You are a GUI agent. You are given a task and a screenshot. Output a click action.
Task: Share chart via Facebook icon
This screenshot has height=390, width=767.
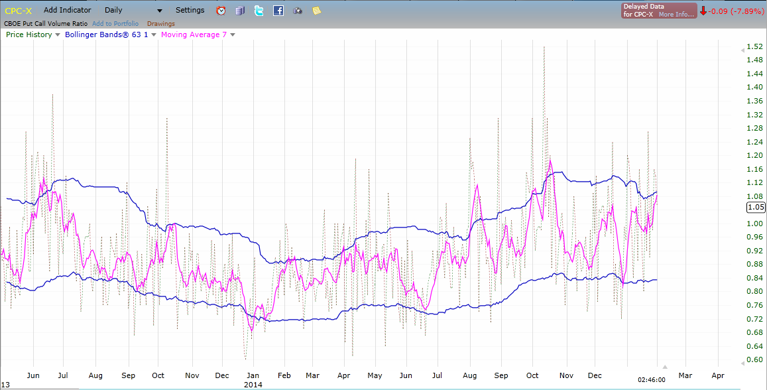point(278,10)
